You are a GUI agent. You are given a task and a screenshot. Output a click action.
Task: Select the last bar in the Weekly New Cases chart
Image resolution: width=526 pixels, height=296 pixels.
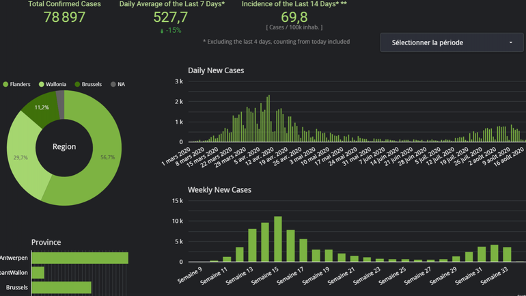coord(508,254)
